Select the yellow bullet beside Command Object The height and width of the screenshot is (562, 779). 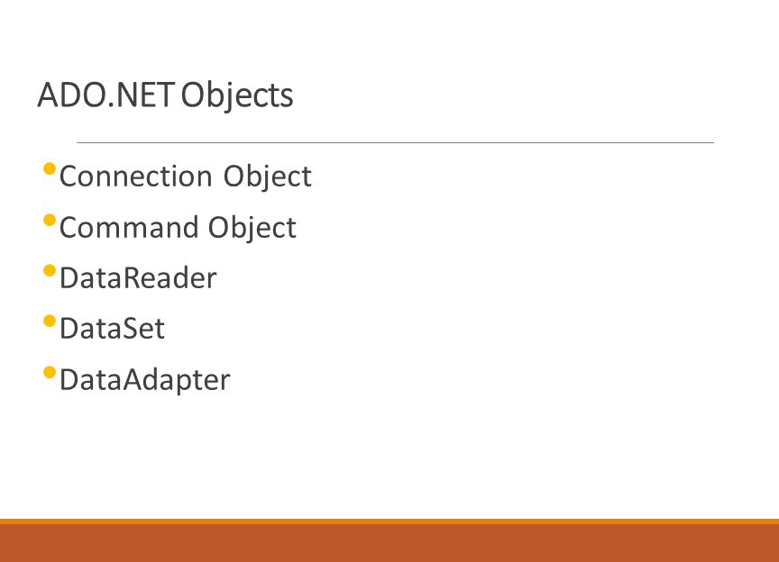pos(50,220)
